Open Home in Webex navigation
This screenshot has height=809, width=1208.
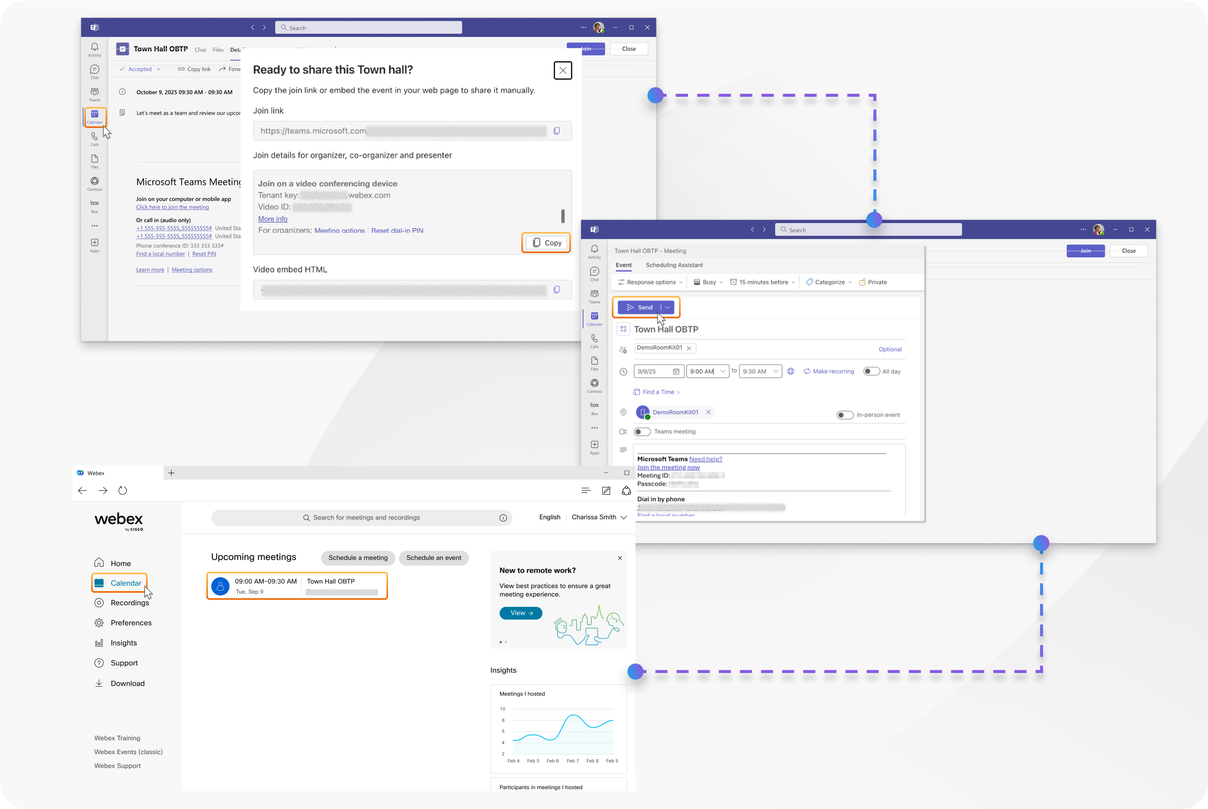point(112,563)
